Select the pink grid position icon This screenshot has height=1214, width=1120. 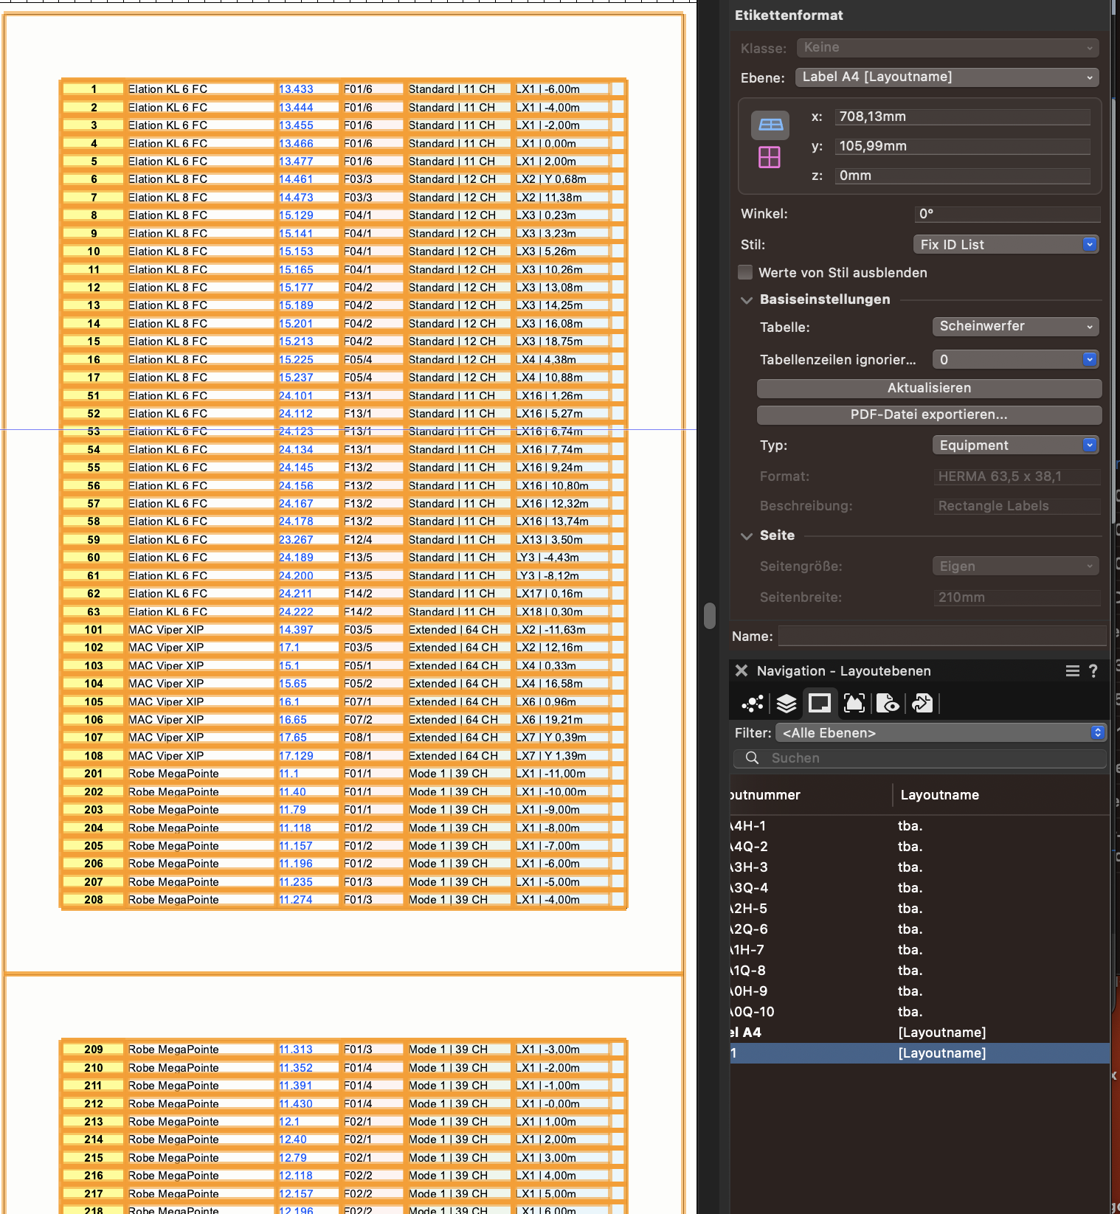tap(770, 157)
